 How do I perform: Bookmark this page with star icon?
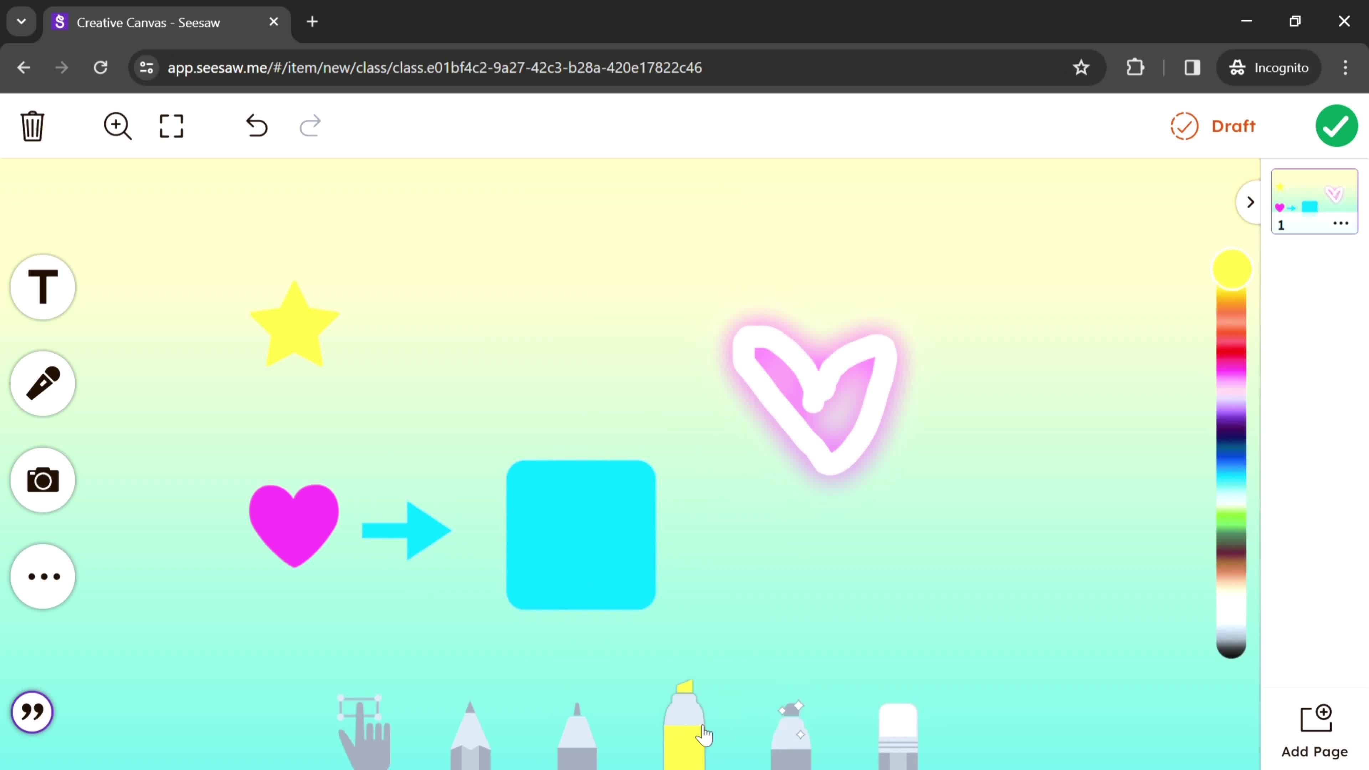tap(1081, 67)
